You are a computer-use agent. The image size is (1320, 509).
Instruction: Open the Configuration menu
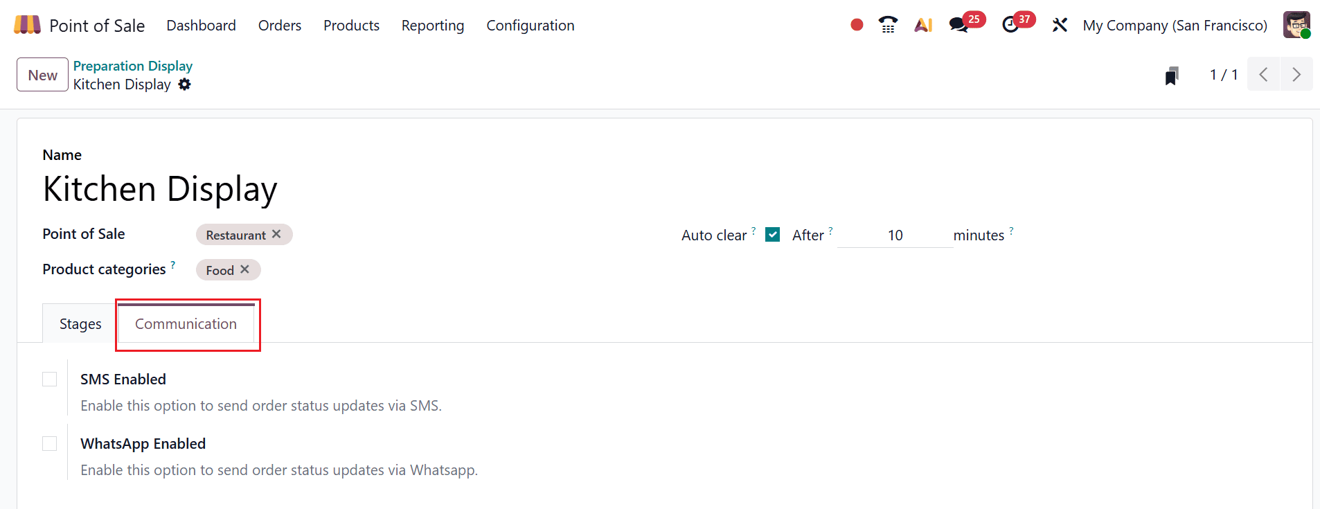(x=530, y=26)
